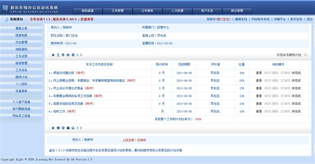Click 查看 for the 客服系统的应用及完善 row

coord(259,104)
